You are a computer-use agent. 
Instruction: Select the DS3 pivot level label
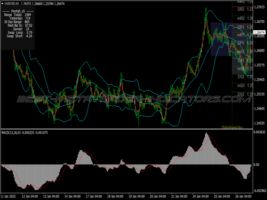tap(241, 95)
